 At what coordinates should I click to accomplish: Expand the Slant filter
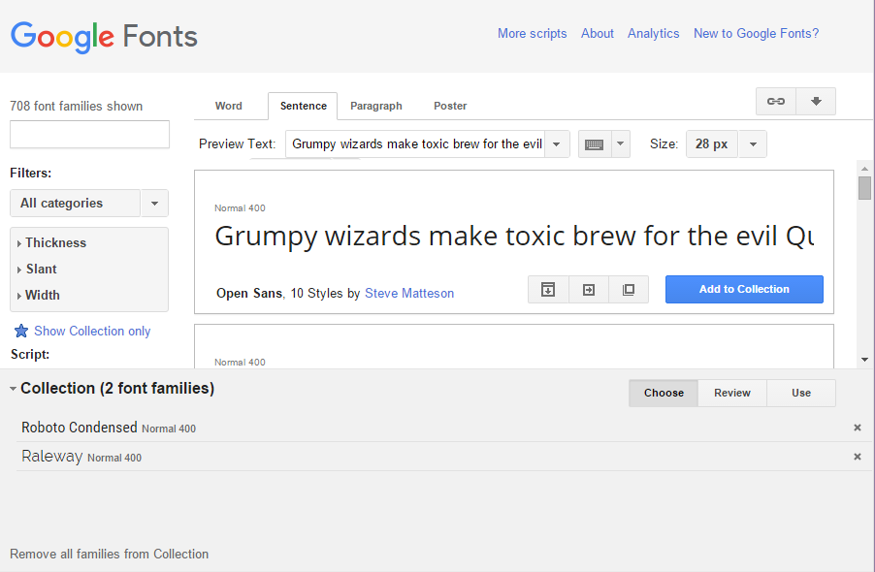click(x=37, y=270)
